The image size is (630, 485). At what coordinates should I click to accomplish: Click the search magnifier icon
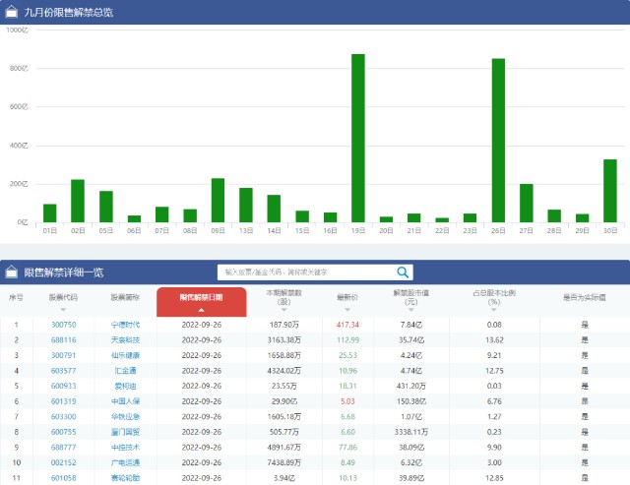coord(403,273)
